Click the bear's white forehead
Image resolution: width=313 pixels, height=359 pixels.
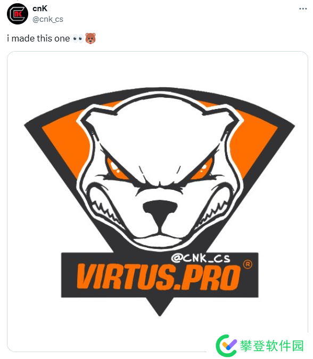[160, 133]
